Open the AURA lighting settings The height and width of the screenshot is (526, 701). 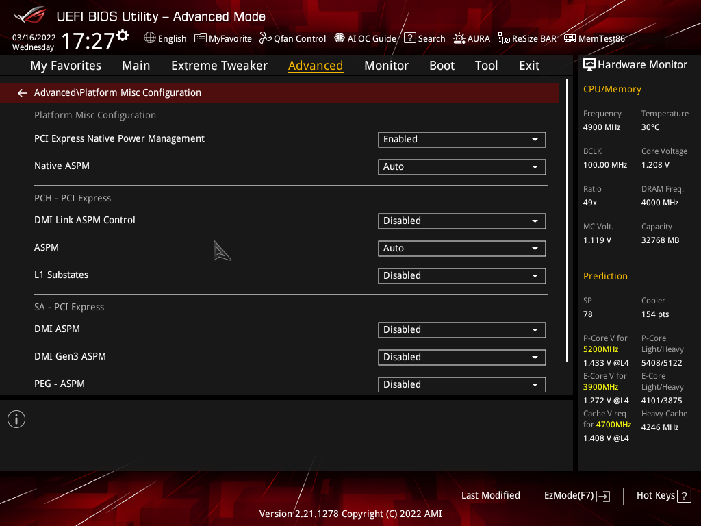[471, 38]
